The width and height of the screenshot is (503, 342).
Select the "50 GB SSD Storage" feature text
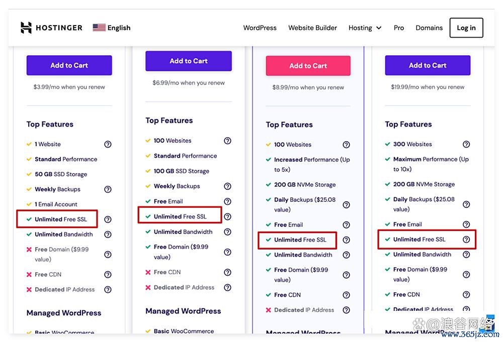point(61,174)
